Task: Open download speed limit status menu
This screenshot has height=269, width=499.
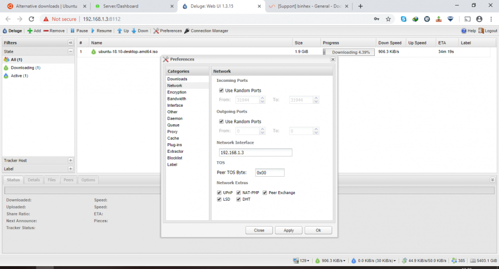Action: 330,261
